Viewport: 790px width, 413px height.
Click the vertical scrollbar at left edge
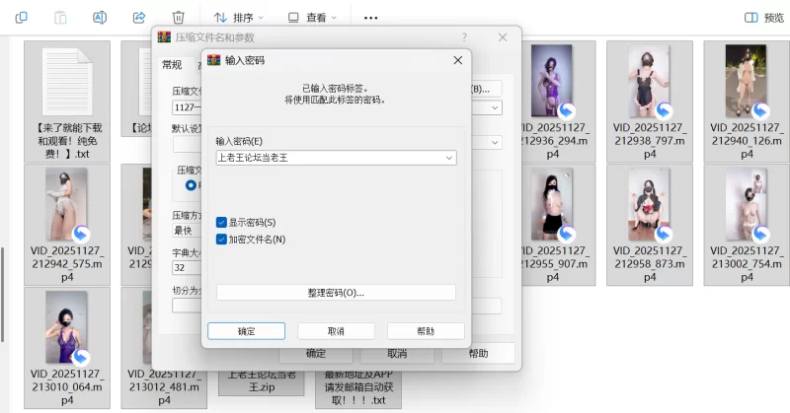click(x=3, y=295)
